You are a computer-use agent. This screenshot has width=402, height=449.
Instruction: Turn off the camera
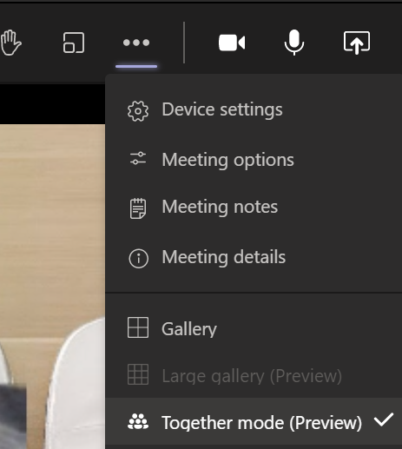pyautogui.click(x=232, y=43)
